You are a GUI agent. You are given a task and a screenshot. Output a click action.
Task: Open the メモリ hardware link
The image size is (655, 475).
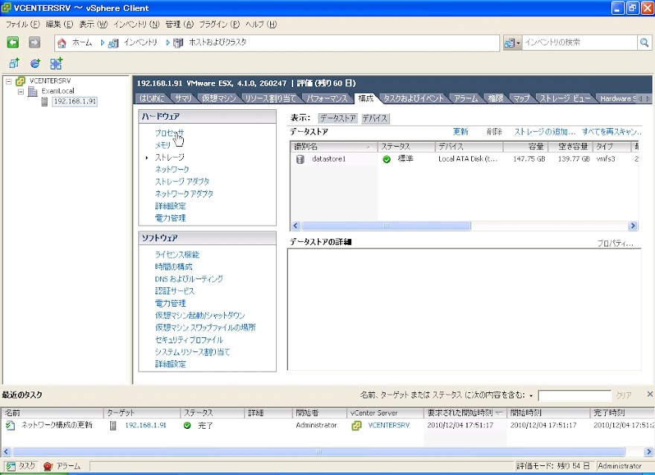(162, 145)
